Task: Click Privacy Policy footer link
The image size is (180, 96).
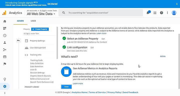Action: click(x=114, y=92)
